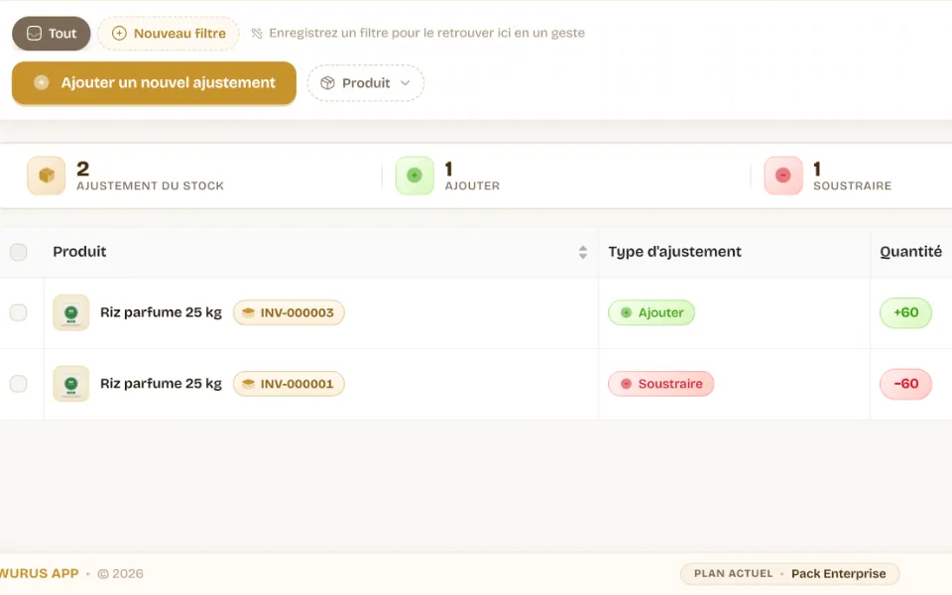This screenshot has height=595, width=952.
Task: Sort table by the Produit sort arrows
Action: 583,252
